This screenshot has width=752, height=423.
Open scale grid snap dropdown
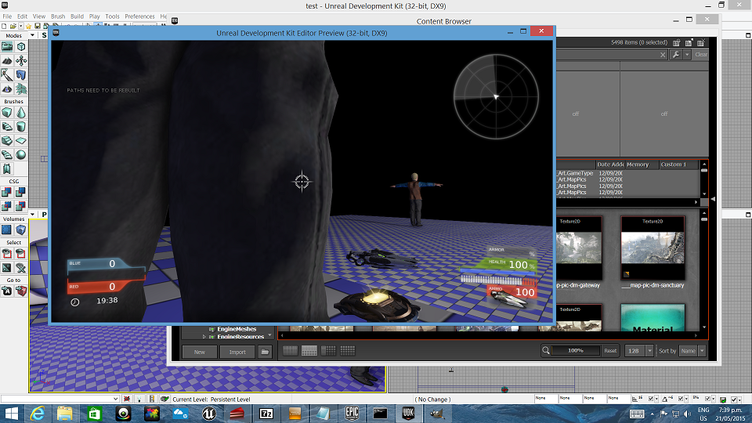[714, 399]
